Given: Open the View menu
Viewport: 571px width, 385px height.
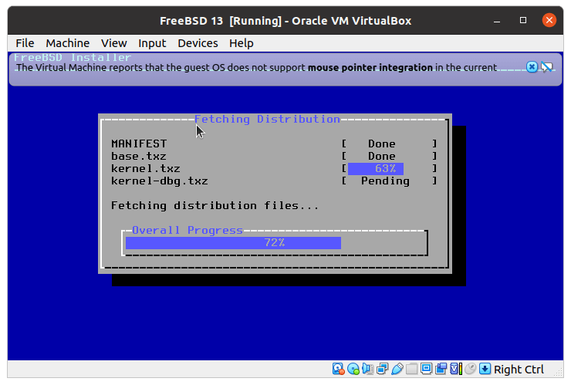Looking at the screenshot, I should [x=114, y=43].
